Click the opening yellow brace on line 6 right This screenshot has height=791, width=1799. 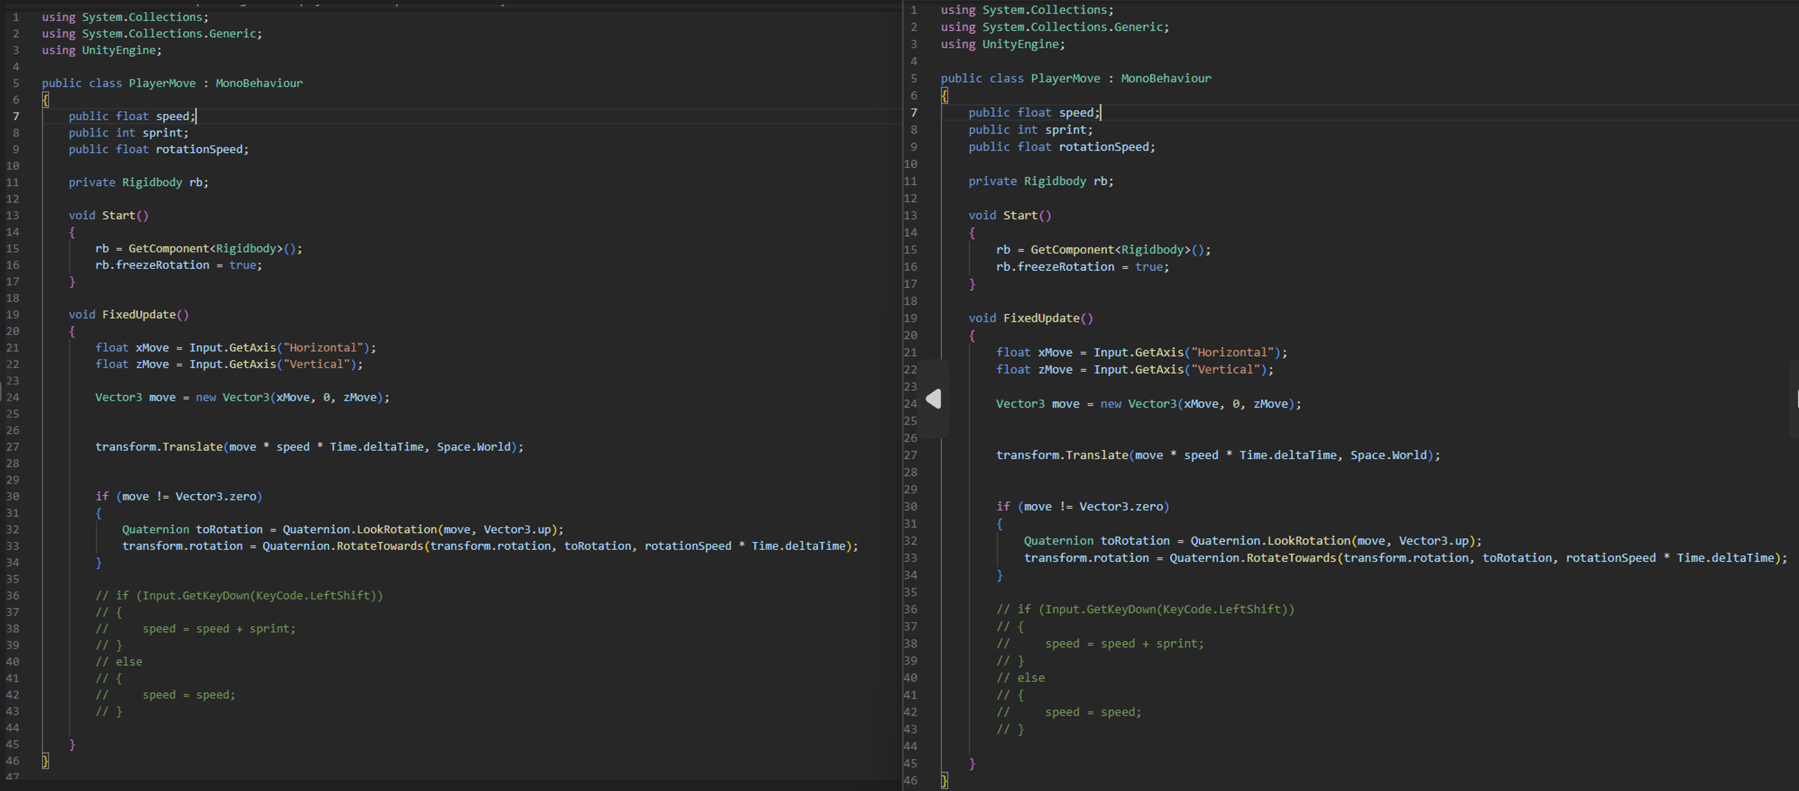pyautogui.click(x=944, y=96)
